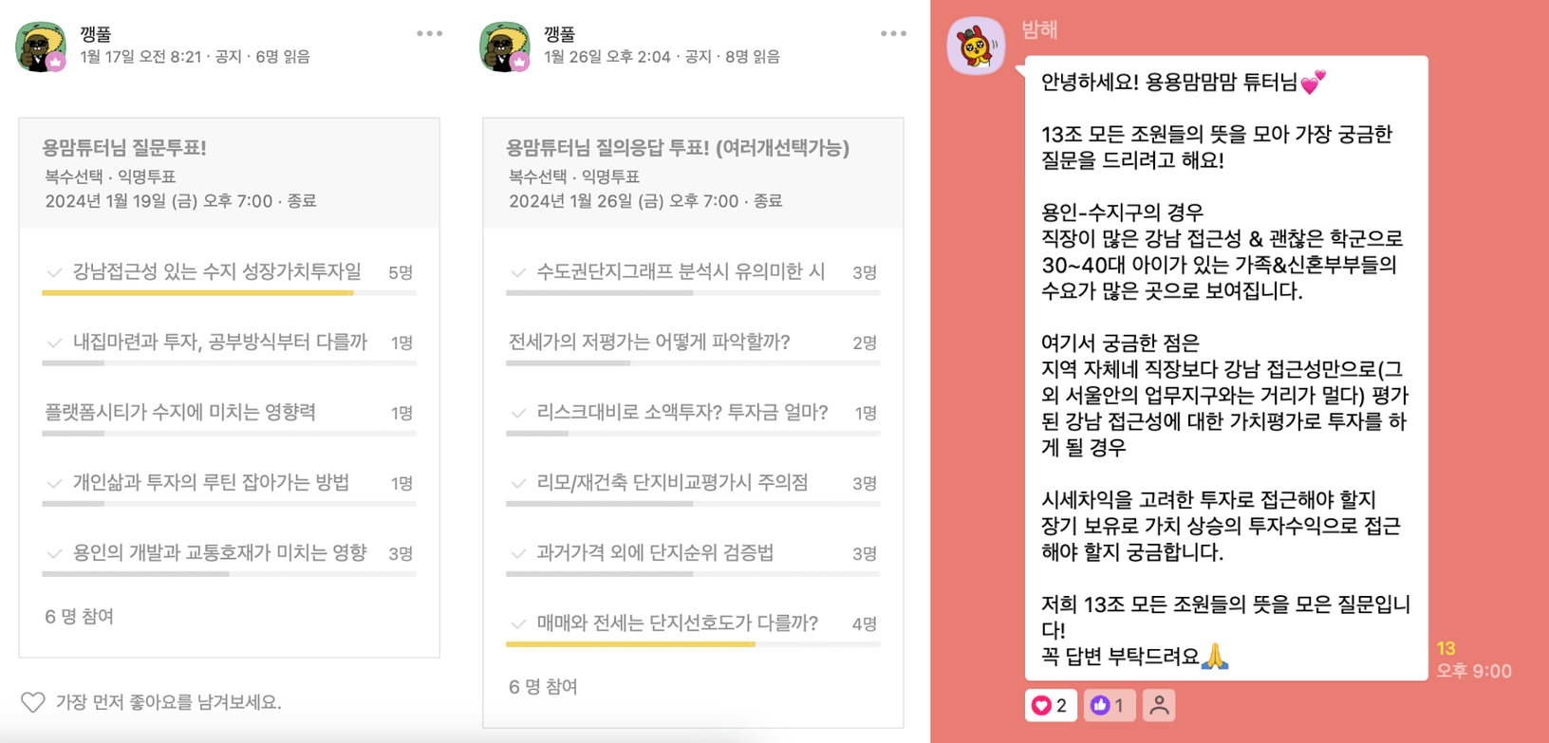
Task: Click the red heart reaction showing 2
Action: [1051, 705]
